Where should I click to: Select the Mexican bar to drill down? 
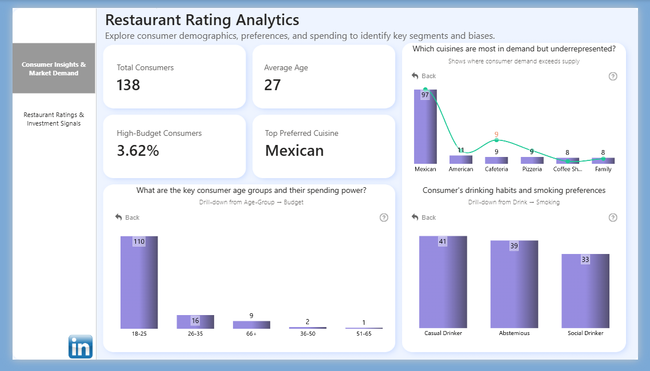(x=425, y=128)
